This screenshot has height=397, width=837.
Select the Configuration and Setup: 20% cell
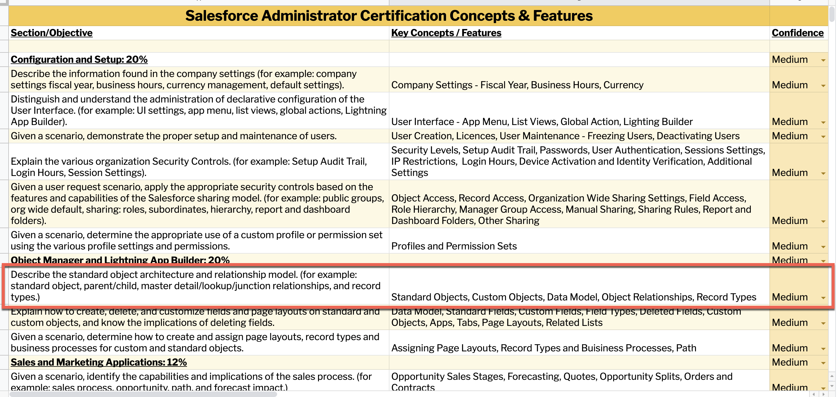[199, 60]
